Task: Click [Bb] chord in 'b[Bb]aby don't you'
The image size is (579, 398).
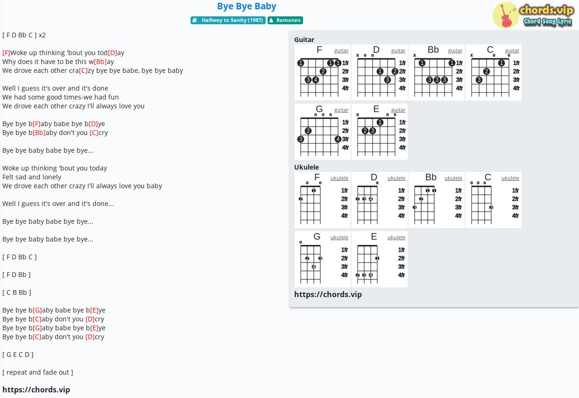Action: coord(39,133)
